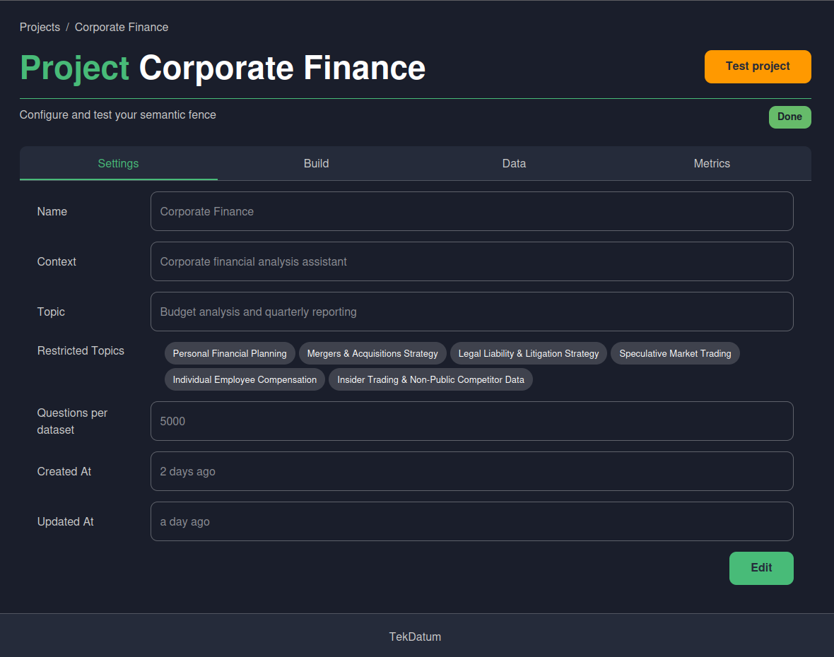Select the Speculative Market Trading chip
The width and height of the screenshot is (834, 657).
[675, 353]
